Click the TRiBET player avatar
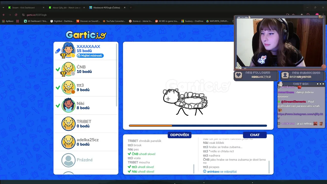The width and height of the screenshot is (327, 184). tap(68, 123)
